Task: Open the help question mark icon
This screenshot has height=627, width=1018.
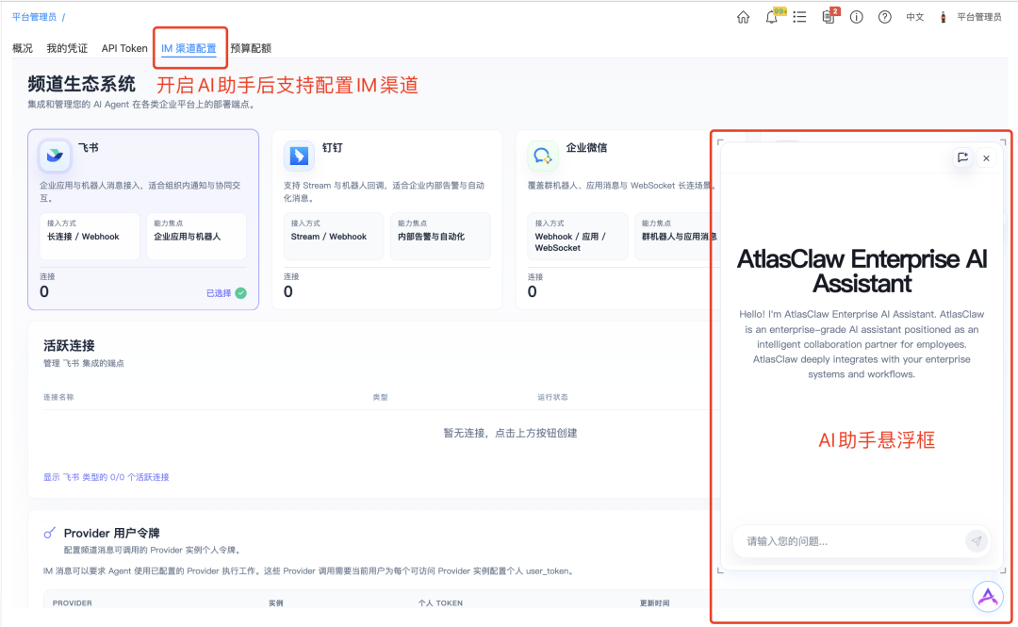Action: pyautogui.click(x=884, y=18)
